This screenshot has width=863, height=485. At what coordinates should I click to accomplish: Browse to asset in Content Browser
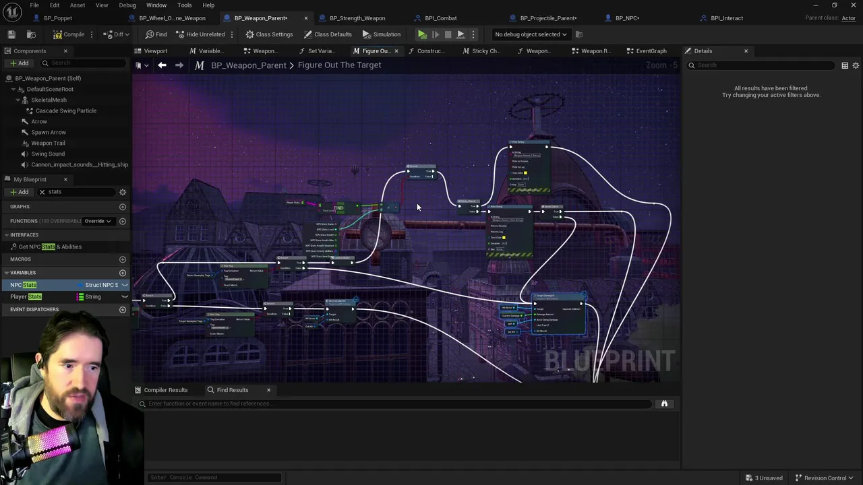[x=31, y=34]
